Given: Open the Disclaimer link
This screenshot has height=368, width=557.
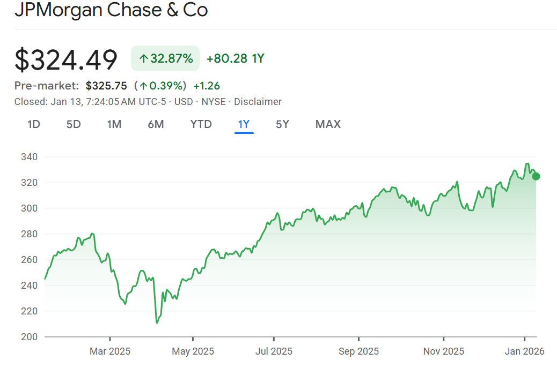Looking at the screenshot, I should 258,102.
